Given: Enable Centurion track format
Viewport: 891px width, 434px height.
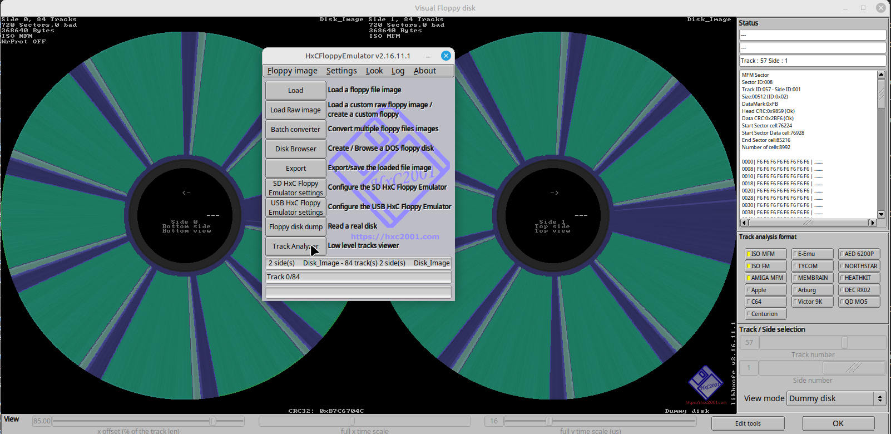Looking at the screenshot, I should 766,314.
